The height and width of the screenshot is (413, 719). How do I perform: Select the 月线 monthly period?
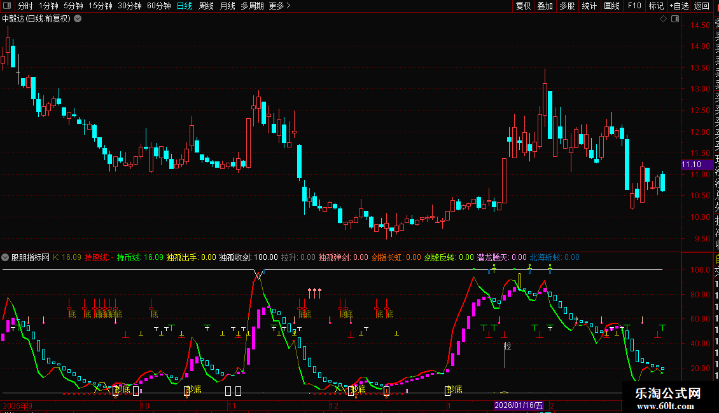point(227,6)
